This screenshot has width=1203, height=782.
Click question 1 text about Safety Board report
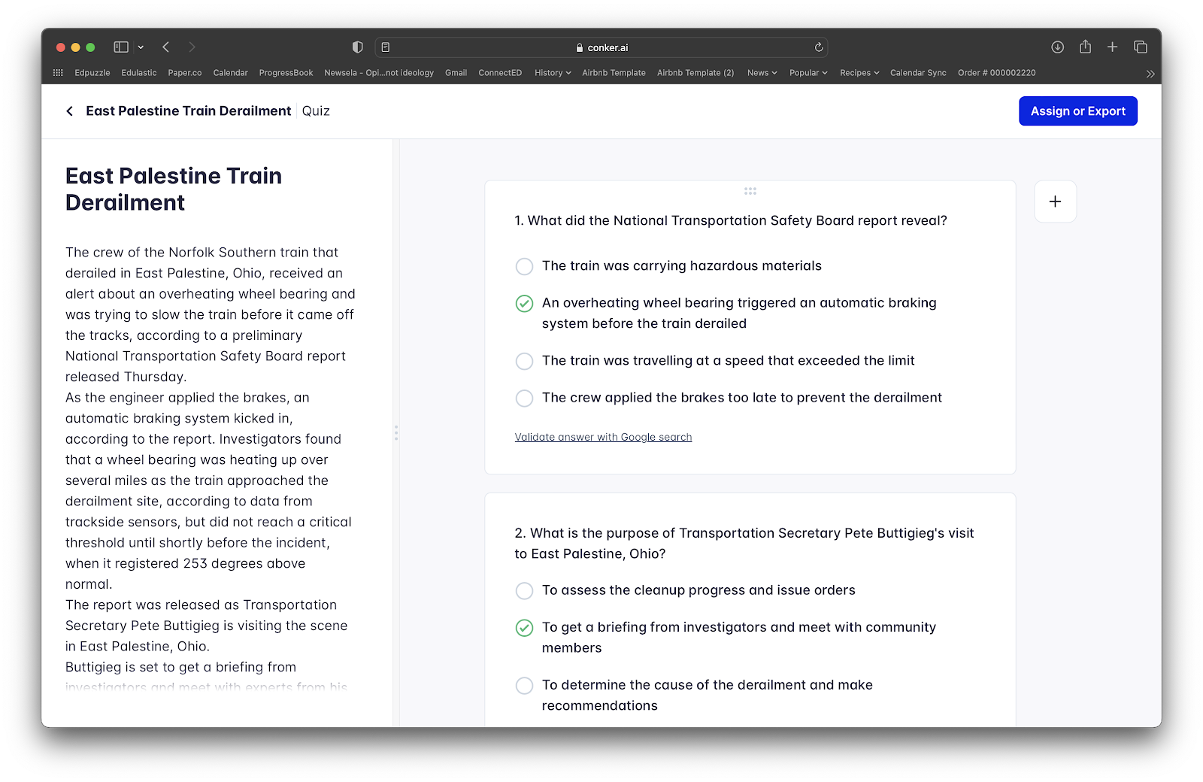(x=731, y=220)
